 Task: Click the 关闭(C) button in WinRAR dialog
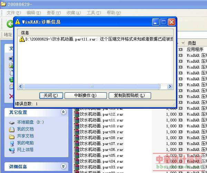51,95
